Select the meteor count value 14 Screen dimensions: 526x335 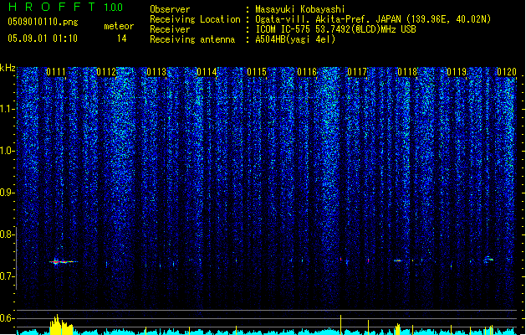pos(122,39)
